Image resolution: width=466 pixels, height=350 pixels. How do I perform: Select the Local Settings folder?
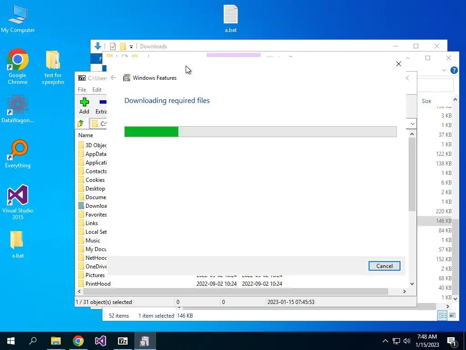(92, 232)
